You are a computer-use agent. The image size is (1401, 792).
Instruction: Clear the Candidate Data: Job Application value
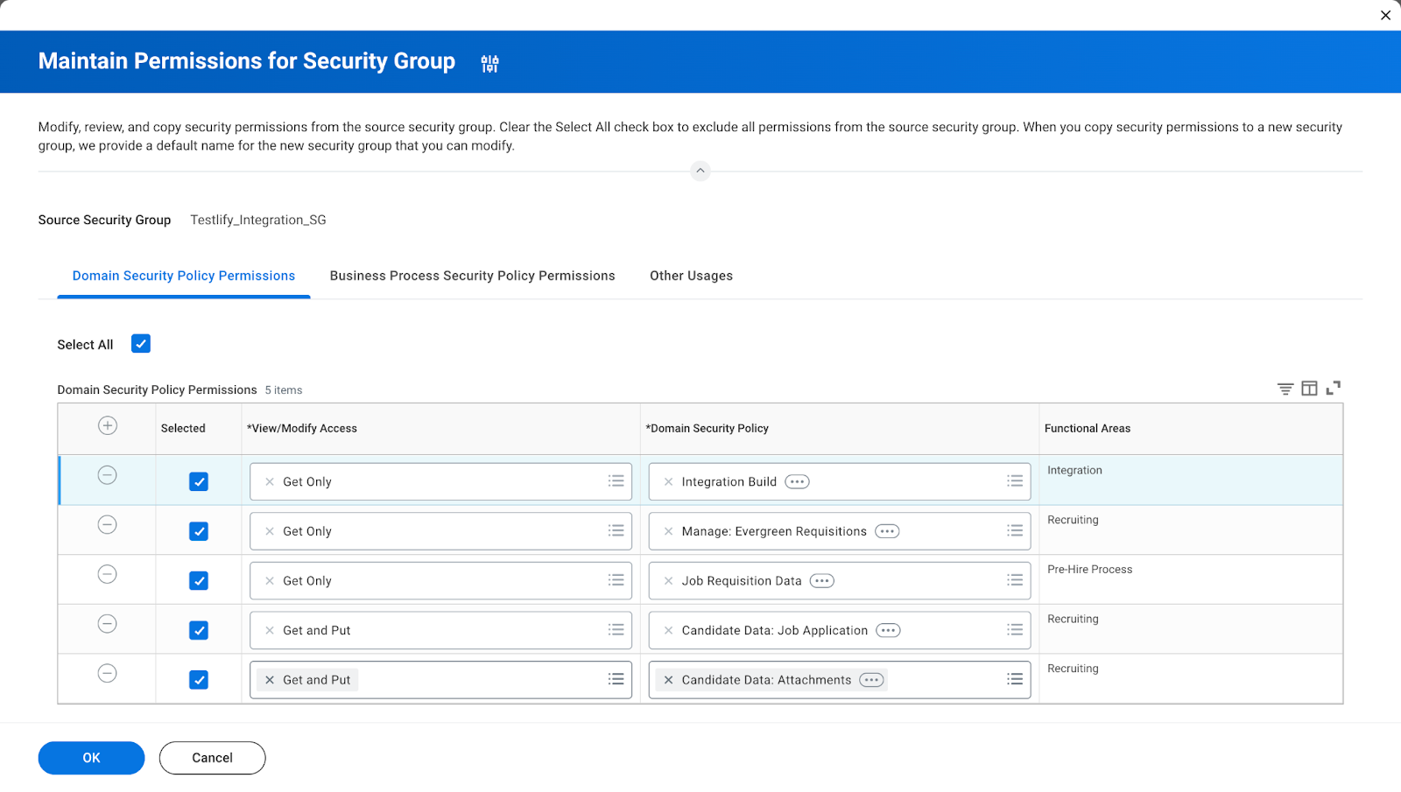[668, 631]
